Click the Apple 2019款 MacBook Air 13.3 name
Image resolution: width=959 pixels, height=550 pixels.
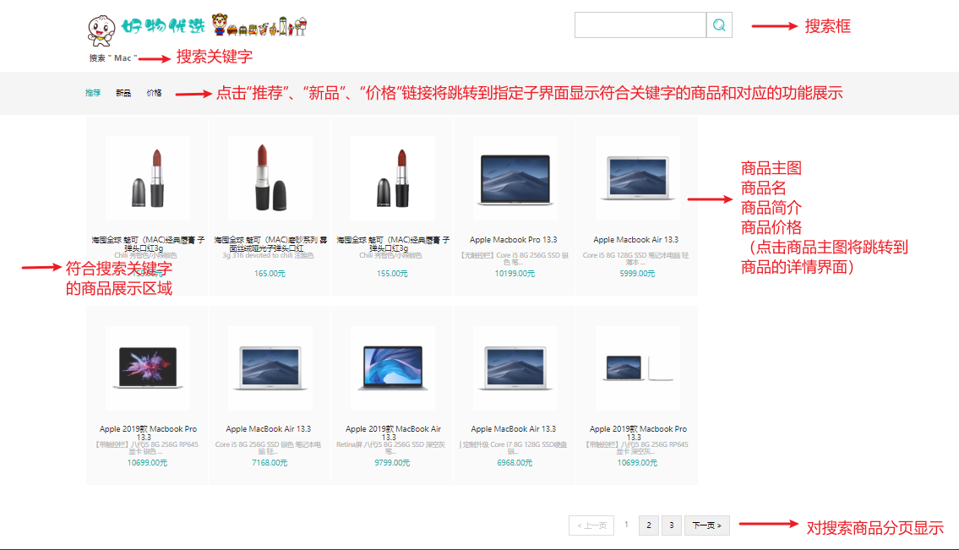[x=393, y=433]
